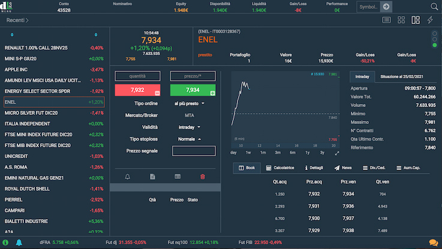Click the prestito label under ENEL
Image resolution: width=442 pixels, height=249 pixels.
click(x=205, y=55)
